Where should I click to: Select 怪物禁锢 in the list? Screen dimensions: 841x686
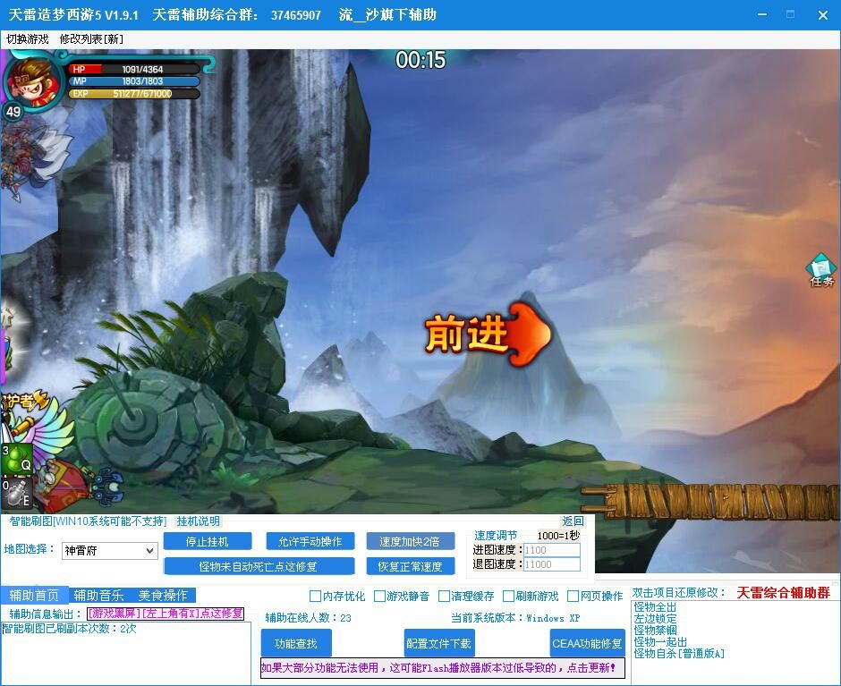[x=655, y=631]
